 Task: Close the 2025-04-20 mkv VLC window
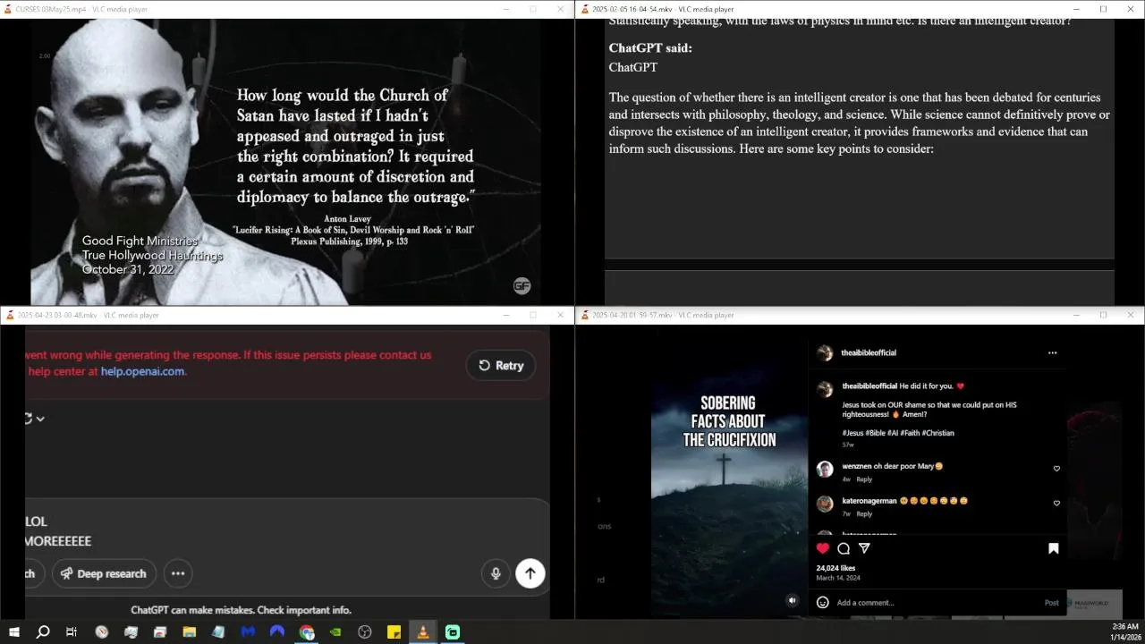click(1131, 315)
